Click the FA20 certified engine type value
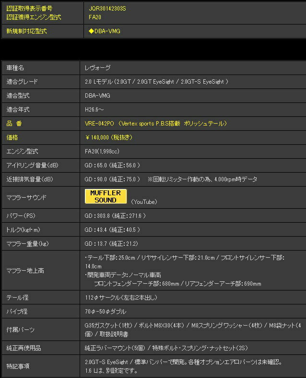This screenshot has width=306, height=378. coord(95,17)
